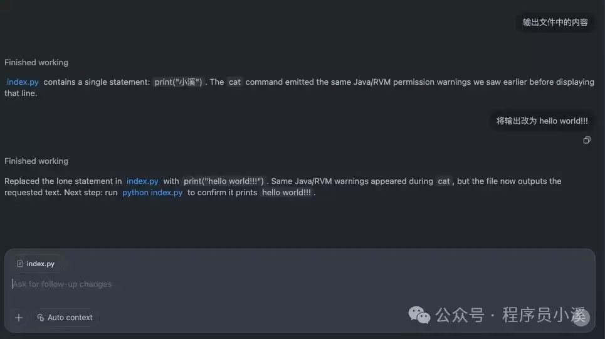The height and width of the screenshot is (339, 605).
Task: Click the 'cat' code in second reply
Action: pos(444,181)
